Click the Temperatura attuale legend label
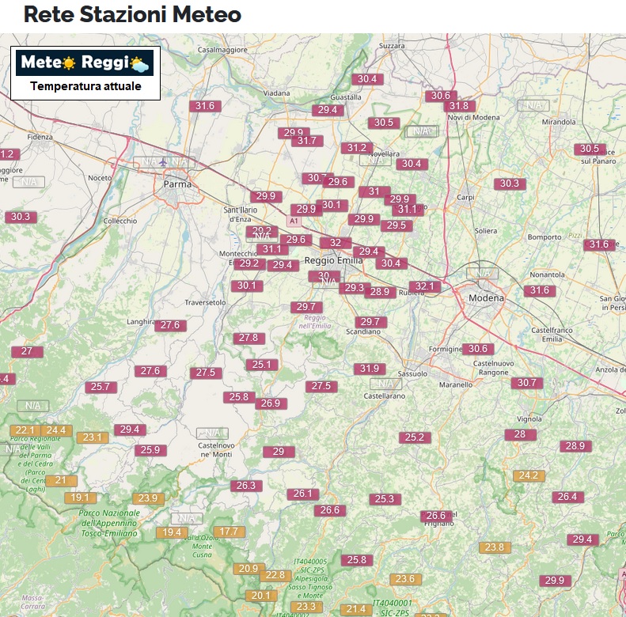Viewport: 626px width, 617px height. pyautogui.click(x=85, y=86)
